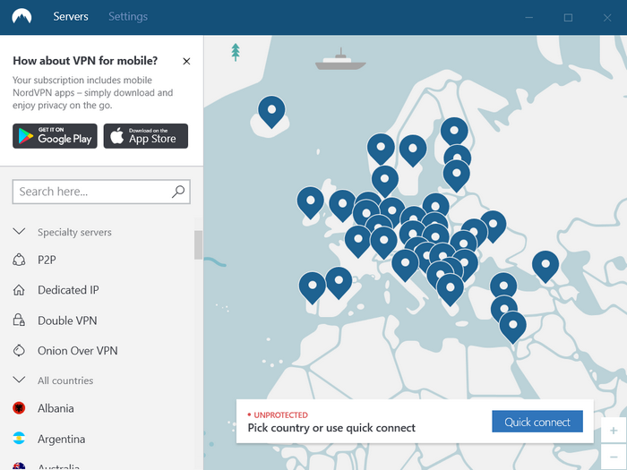Screen dimensions: 627x470
Task: Click the Albania flag icon
Action: click(x=19, y=408)
